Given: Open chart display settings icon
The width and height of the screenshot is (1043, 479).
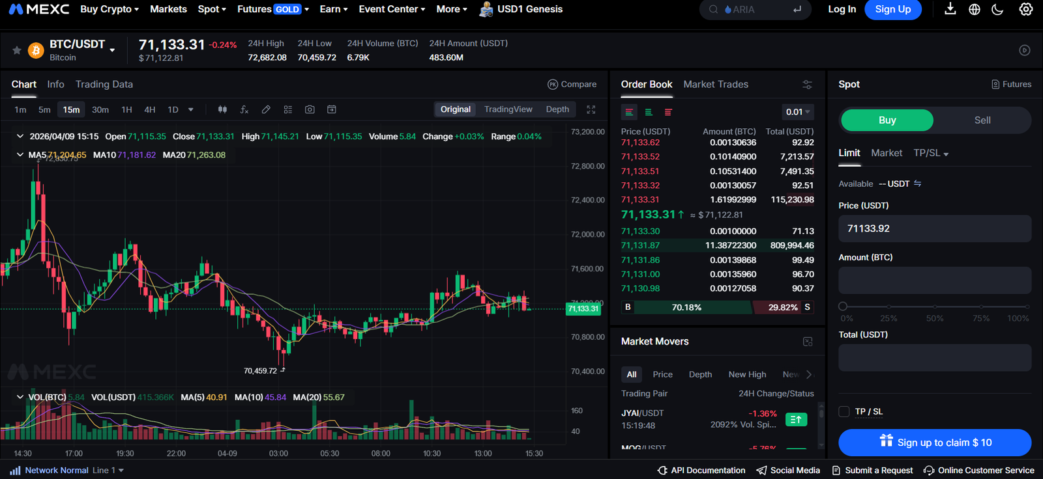Looking at the screenshot, I should point(288,109).
